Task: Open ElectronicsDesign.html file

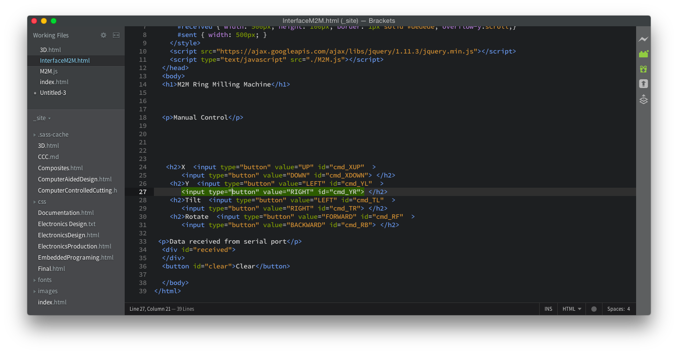Action: click(69, 235)
